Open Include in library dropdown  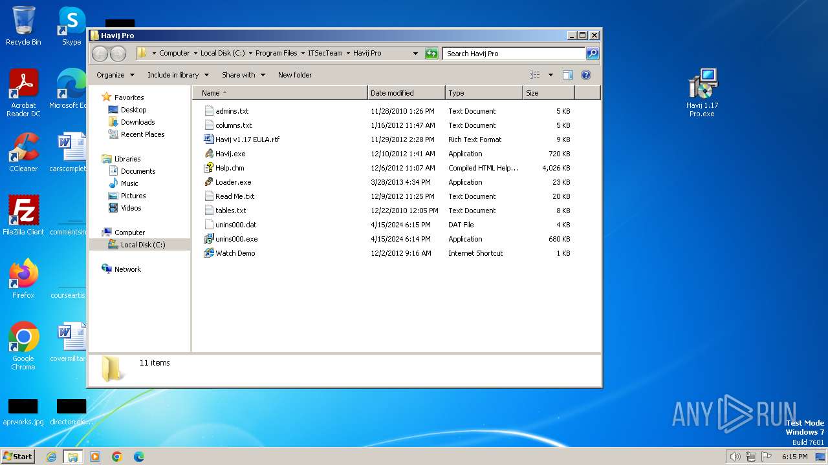click(178, 75)
